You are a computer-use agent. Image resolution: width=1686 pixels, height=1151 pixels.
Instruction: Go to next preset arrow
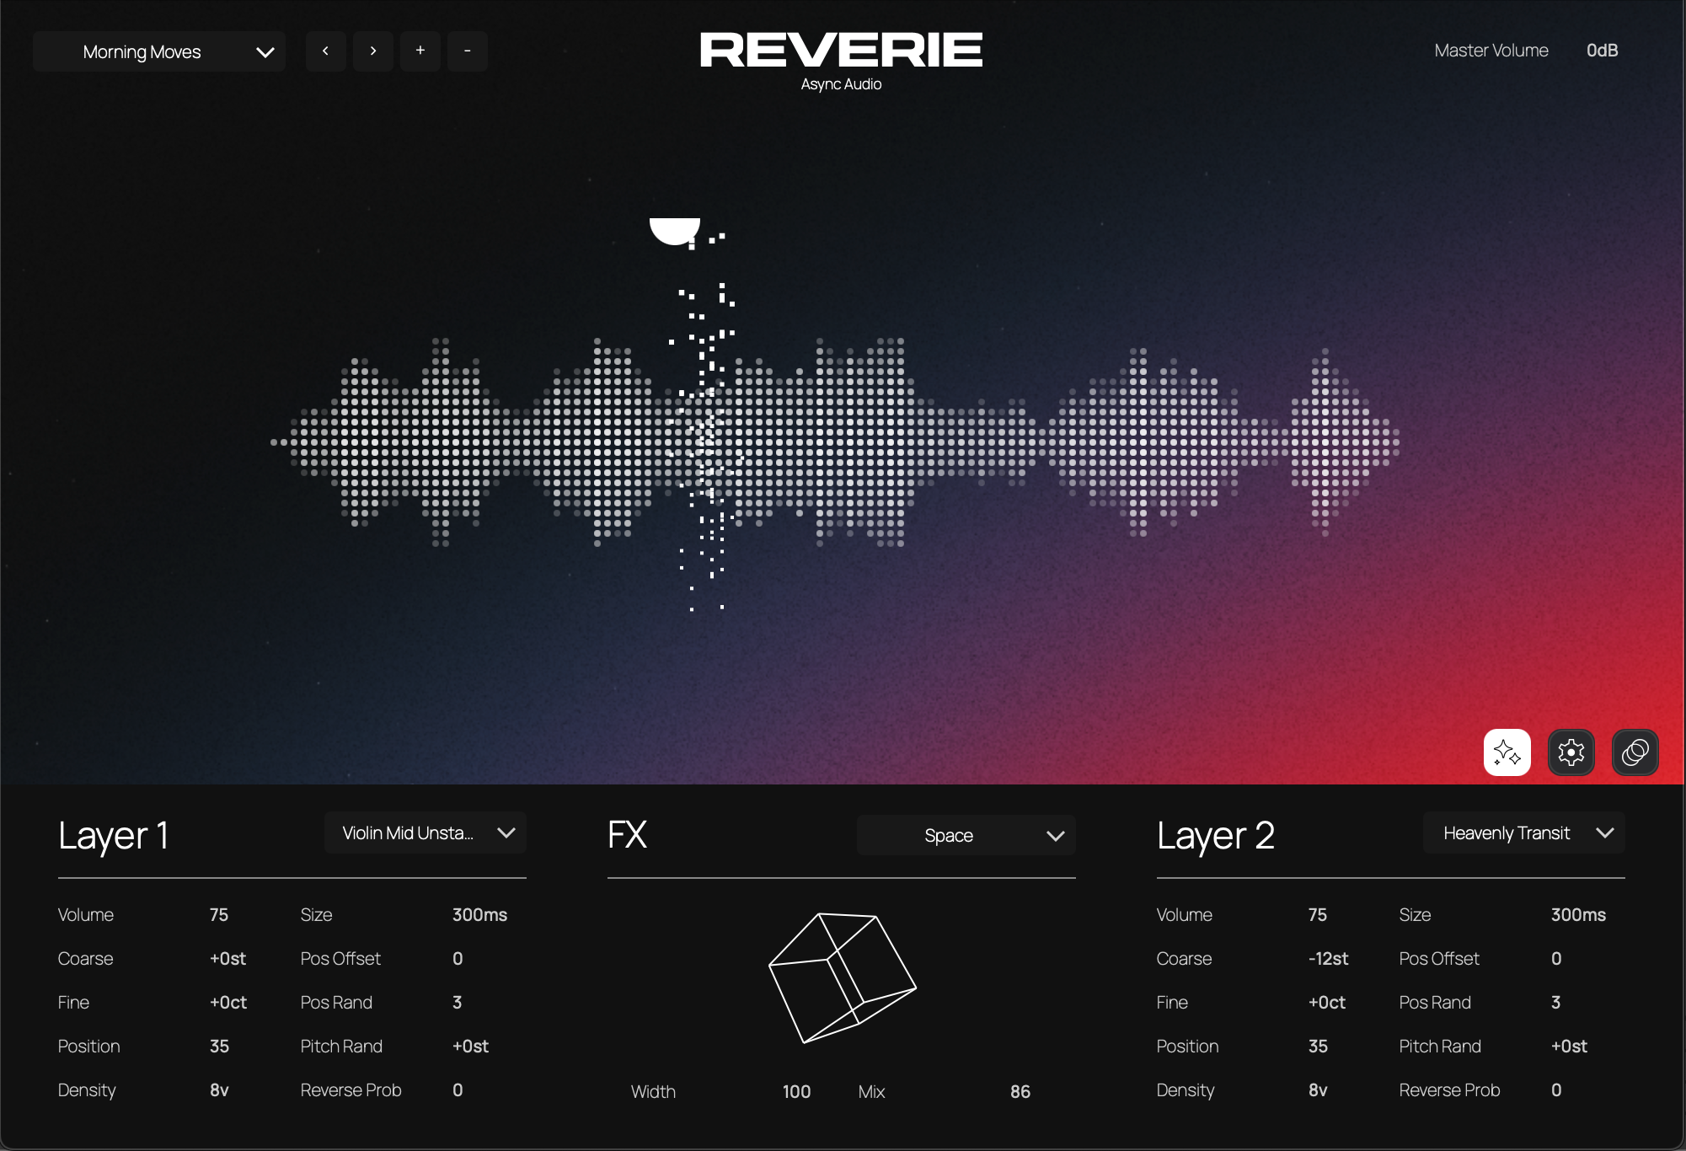tap(373, 51)
